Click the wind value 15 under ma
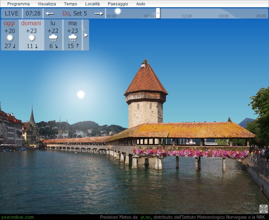The width and height of the screenshot is (269, 220). 70,46
